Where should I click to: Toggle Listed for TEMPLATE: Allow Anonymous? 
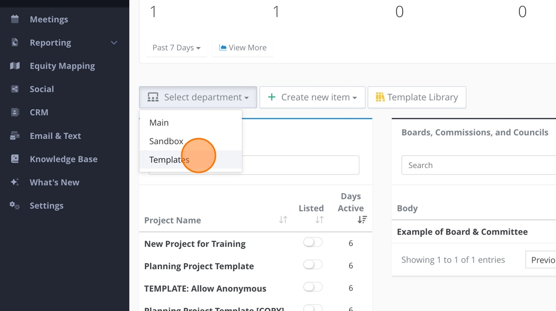[313, 287]
